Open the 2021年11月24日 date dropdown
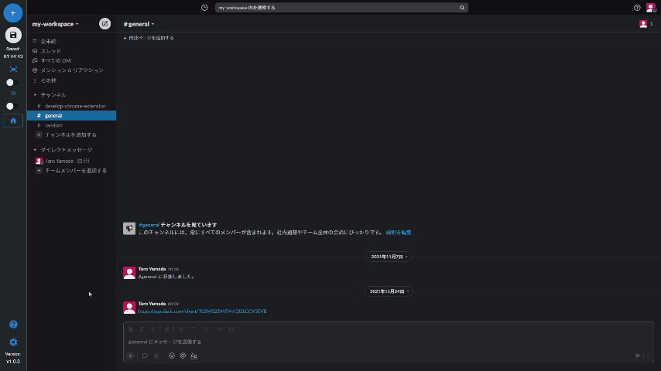661x371 pixels. point(389,291)
